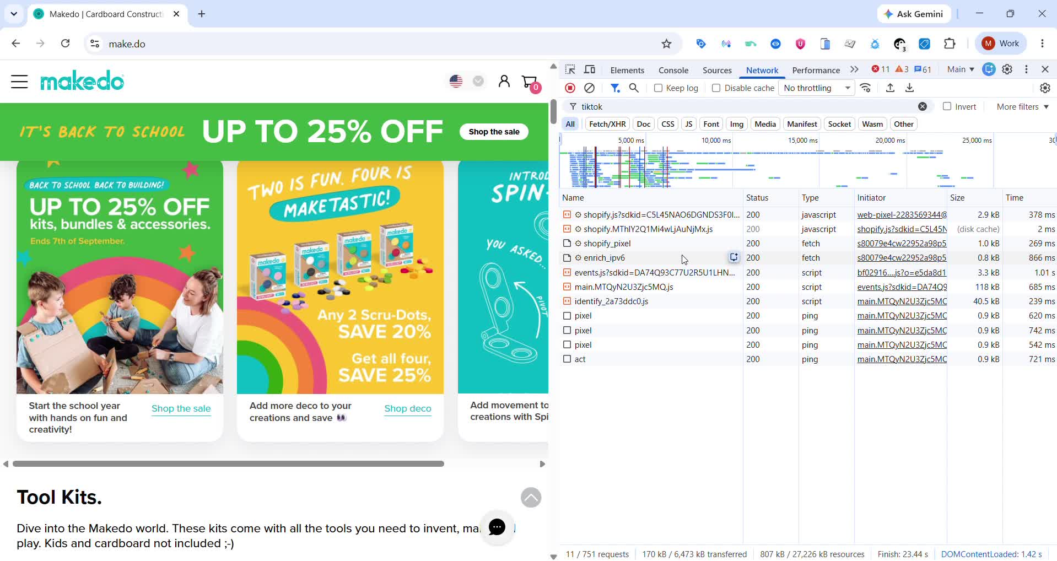Toggle the network filter funnel icon
1057x561 pixels.
point(615,88)
